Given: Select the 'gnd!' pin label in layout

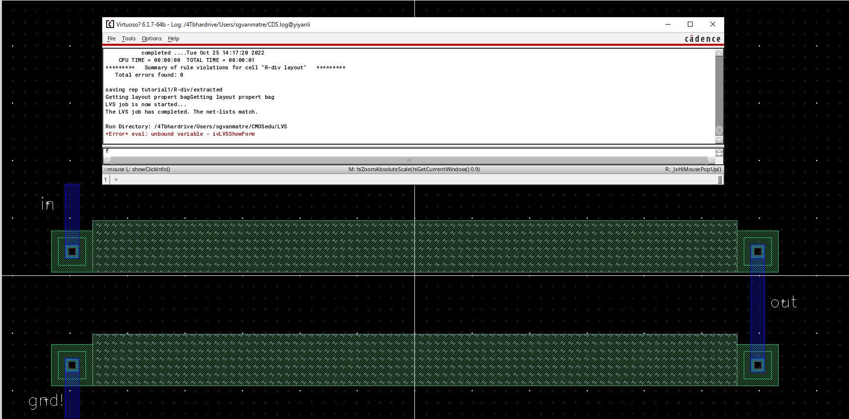Looking at the screenshot, I should 46,400.
